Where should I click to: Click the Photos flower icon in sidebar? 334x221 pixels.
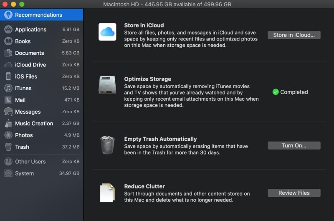pyautogui.click(x=8, y=135)
